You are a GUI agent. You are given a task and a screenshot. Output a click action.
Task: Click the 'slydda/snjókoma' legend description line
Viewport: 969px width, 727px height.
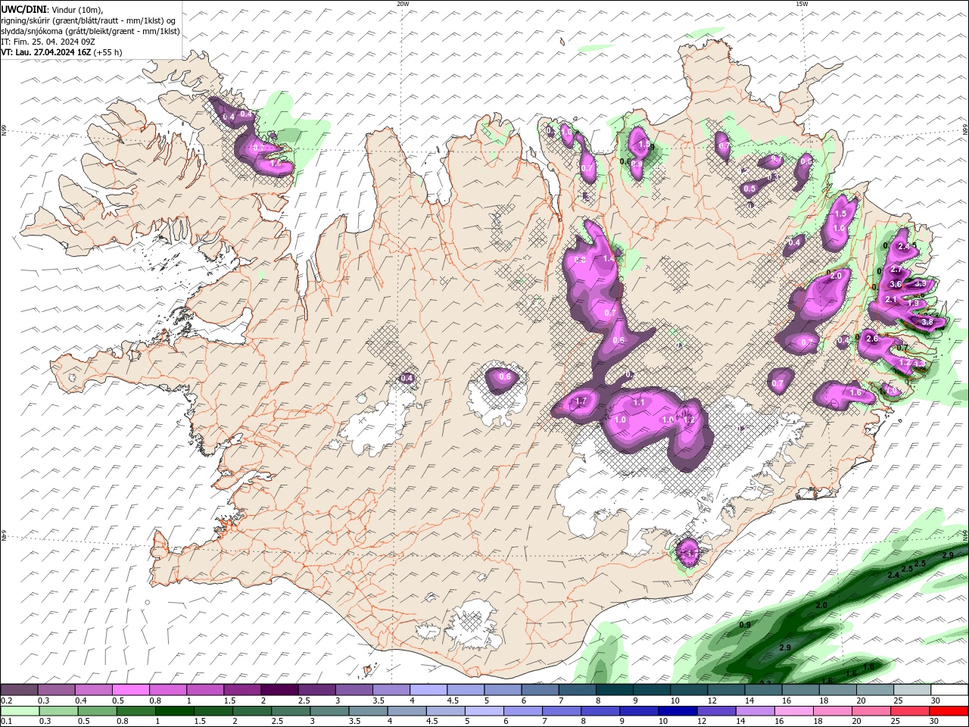(x=90, y=31)
